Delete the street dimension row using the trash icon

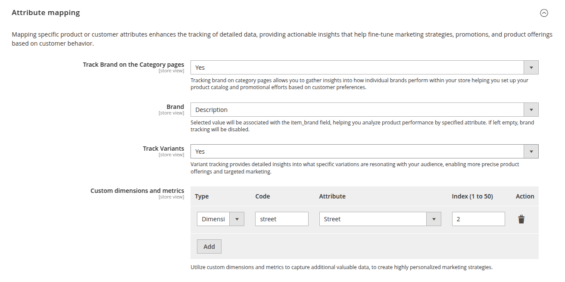[521, 219]
